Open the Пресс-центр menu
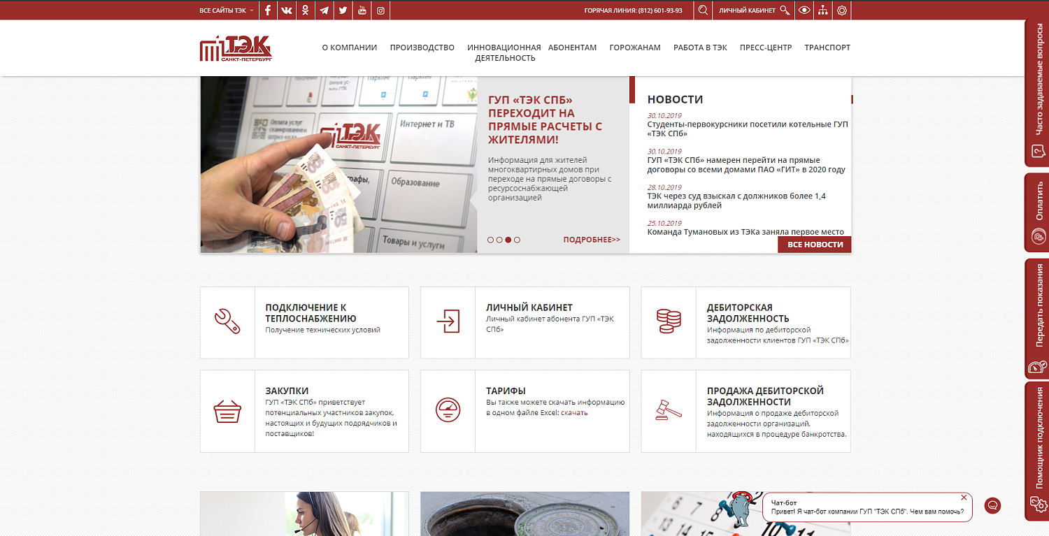The width and height of the screenshot is (1049, 536). pos(766,48)
